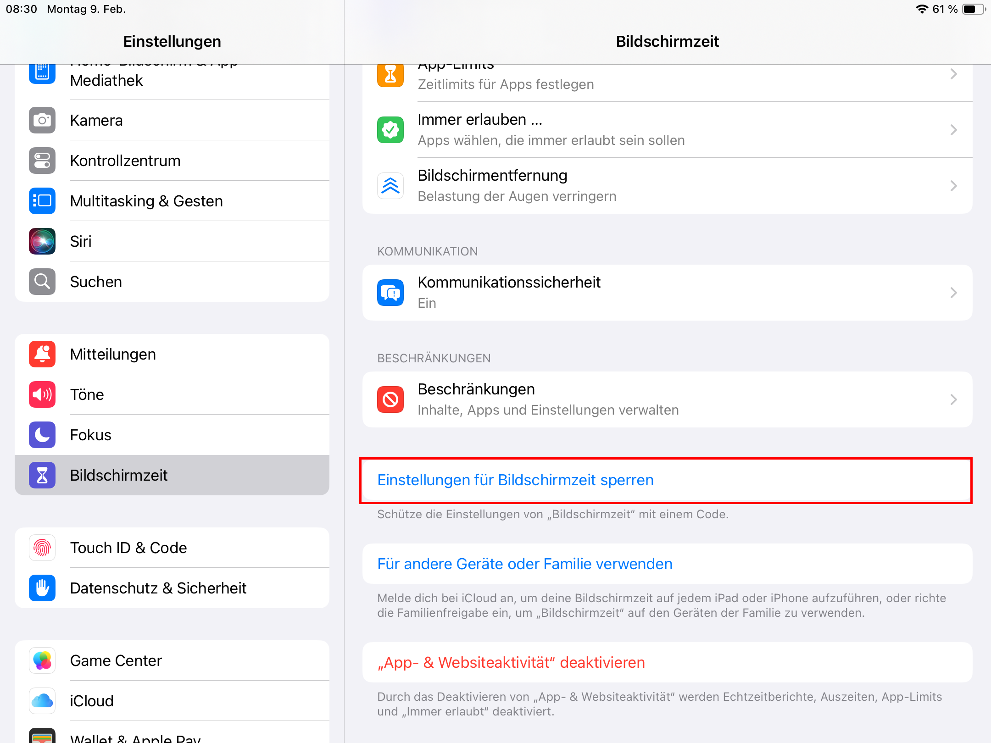Open Beschränkungen using its chevron

point(953,399)
